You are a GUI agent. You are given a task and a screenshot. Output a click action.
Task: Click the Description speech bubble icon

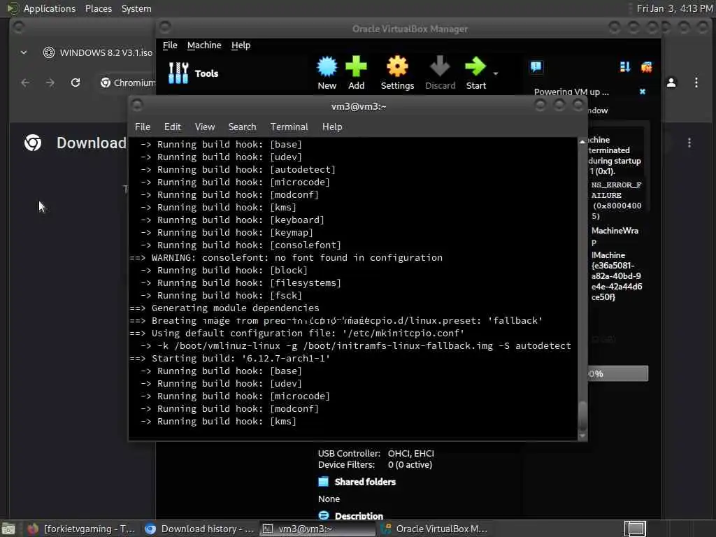[x=323, y=515]
